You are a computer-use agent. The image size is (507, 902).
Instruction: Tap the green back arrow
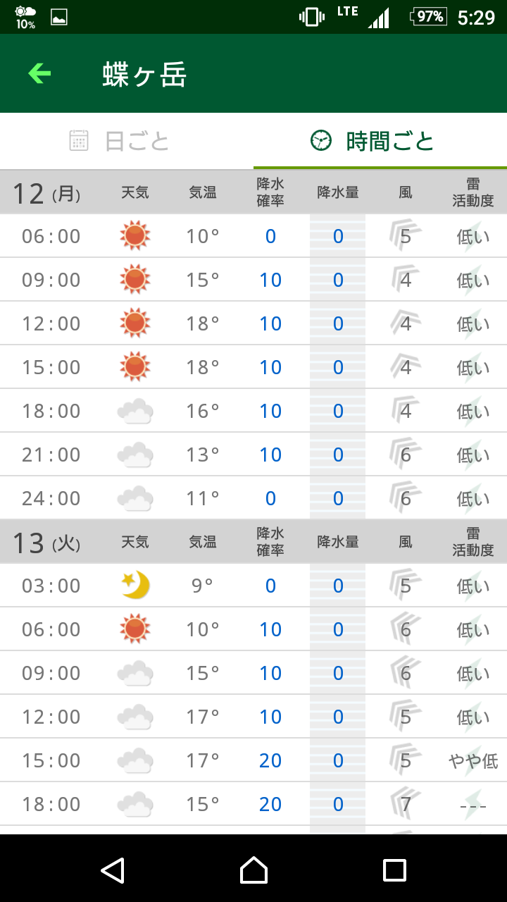point(39,73)
